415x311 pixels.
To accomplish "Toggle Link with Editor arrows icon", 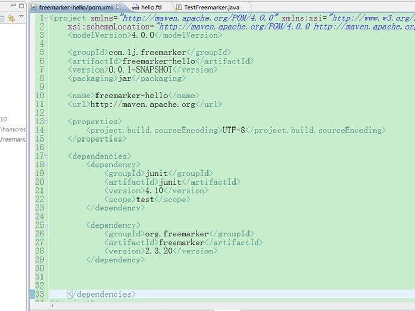I will 11,18.
